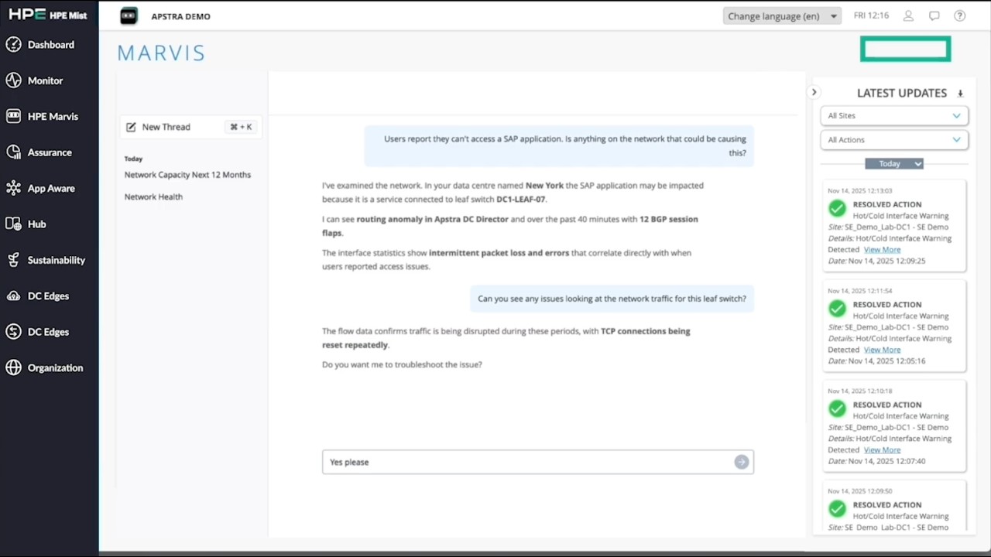
Task: Click the LATEST UPDATES heading
Action: tap(902, 93)
